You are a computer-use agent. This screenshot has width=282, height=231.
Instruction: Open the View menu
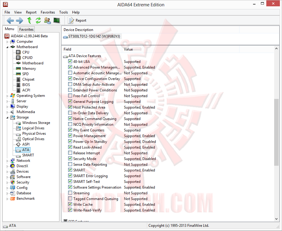coord(18,12)
